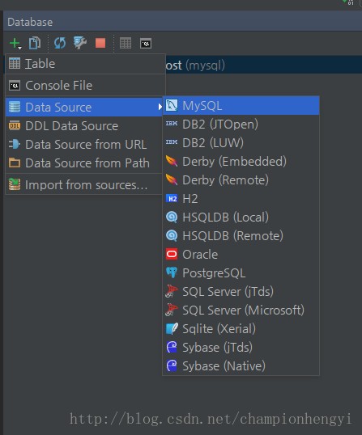Select Data Source from Path
Viewport: 362px width, 435px height.
tap(84, 163)
